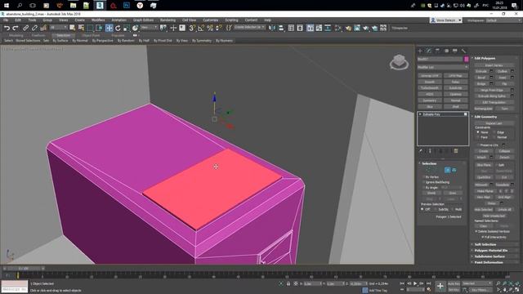The width and height of the screenshot is (523, 294).
Task: Toggle the Percent Snap icon
Action: (x=210, y=29)
